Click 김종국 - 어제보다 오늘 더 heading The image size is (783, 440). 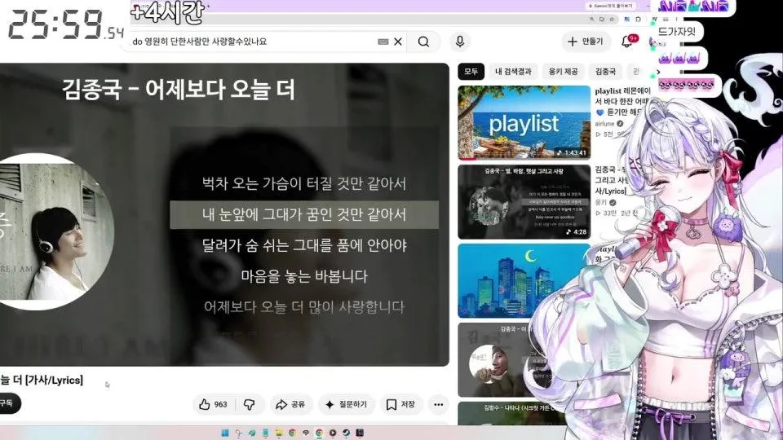179,90
